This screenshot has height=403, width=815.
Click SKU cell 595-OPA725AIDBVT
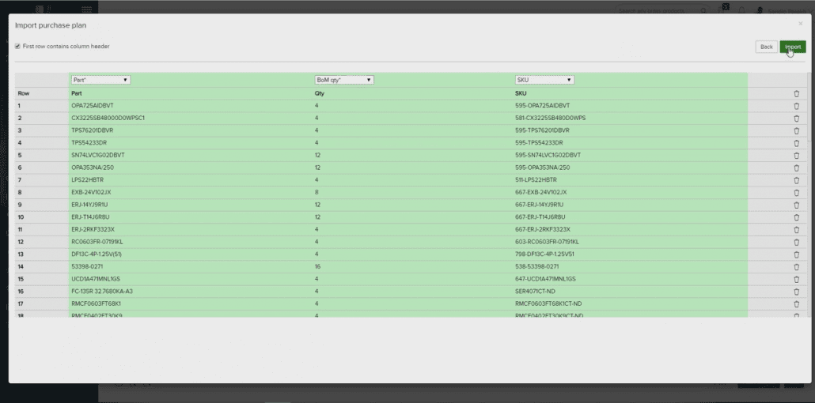pyautogui.click(x=542, y=105)
